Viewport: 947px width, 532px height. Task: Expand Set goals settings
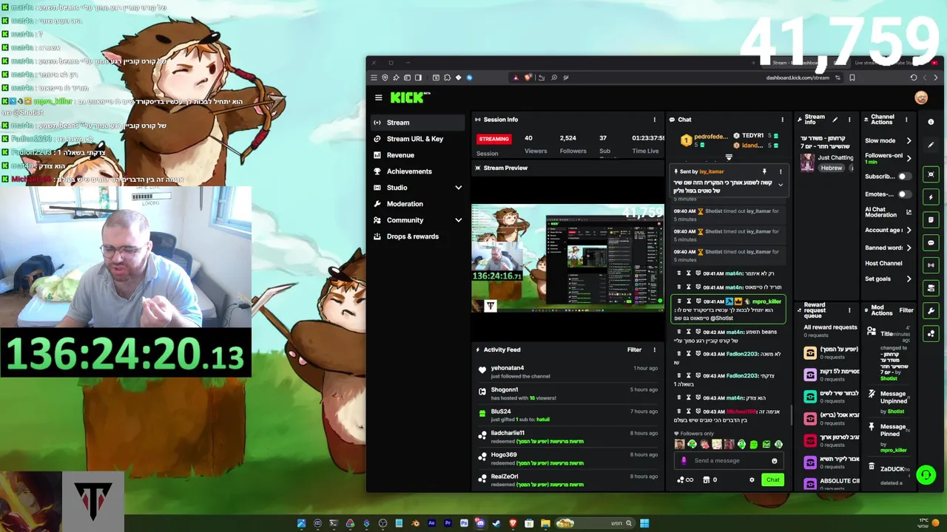pos(909,279)
